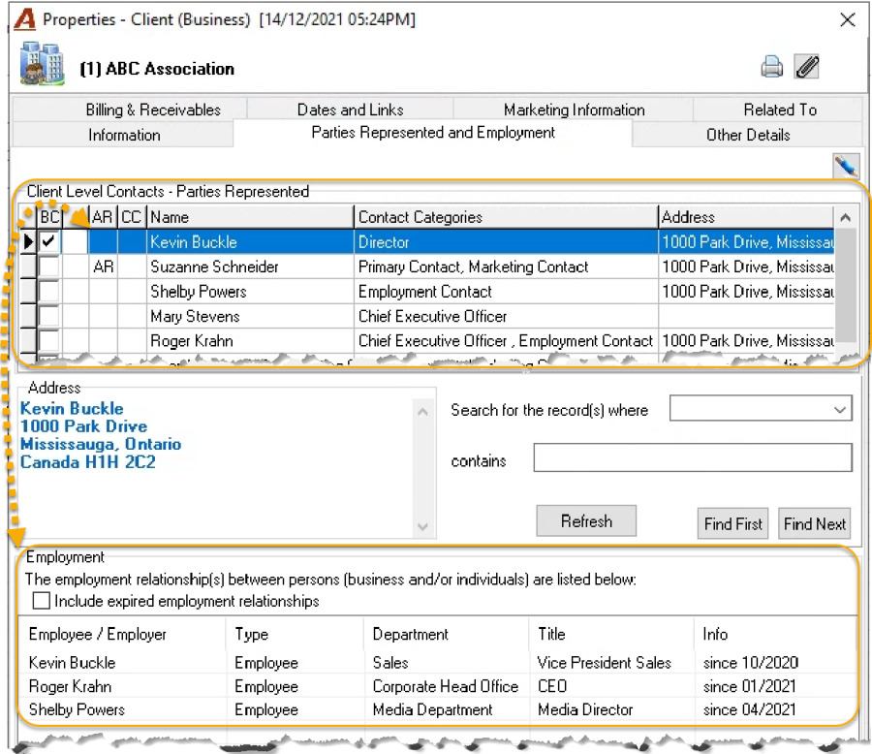The height and width of the screenshot is (754, 872).
Task: Click the ABC Association building icon
Action: point(41,63)
